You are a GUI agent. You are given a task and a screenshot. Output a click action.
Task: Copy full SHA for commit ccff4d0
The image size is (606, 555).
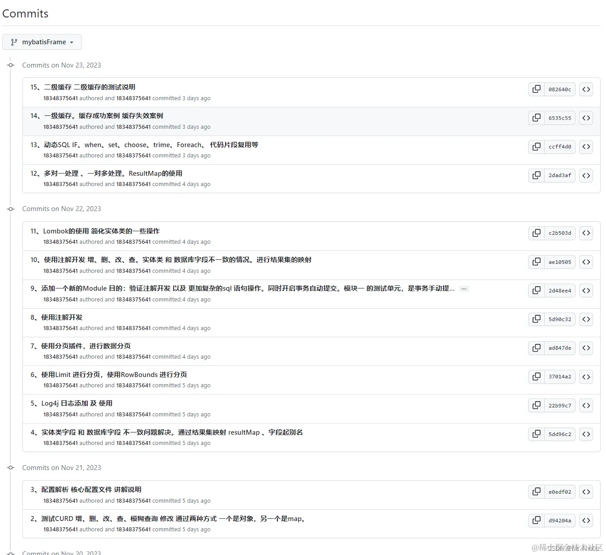tap(536, 147)
